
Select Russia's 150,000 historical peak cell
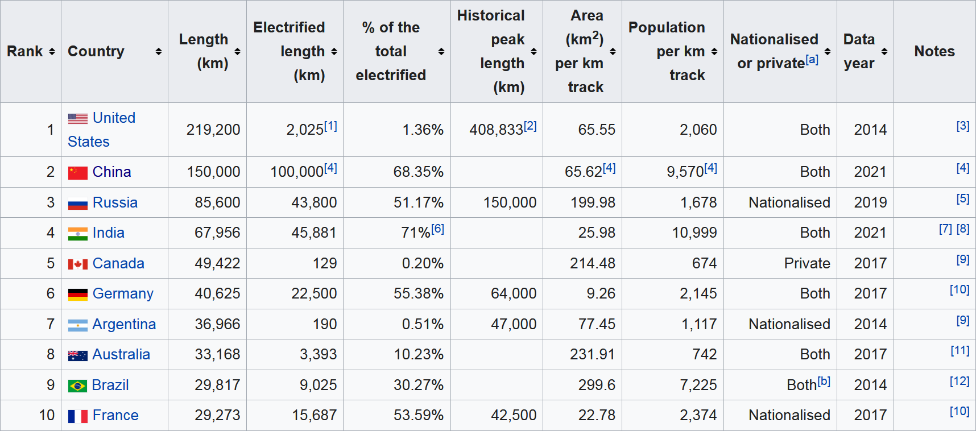(497, 202)
